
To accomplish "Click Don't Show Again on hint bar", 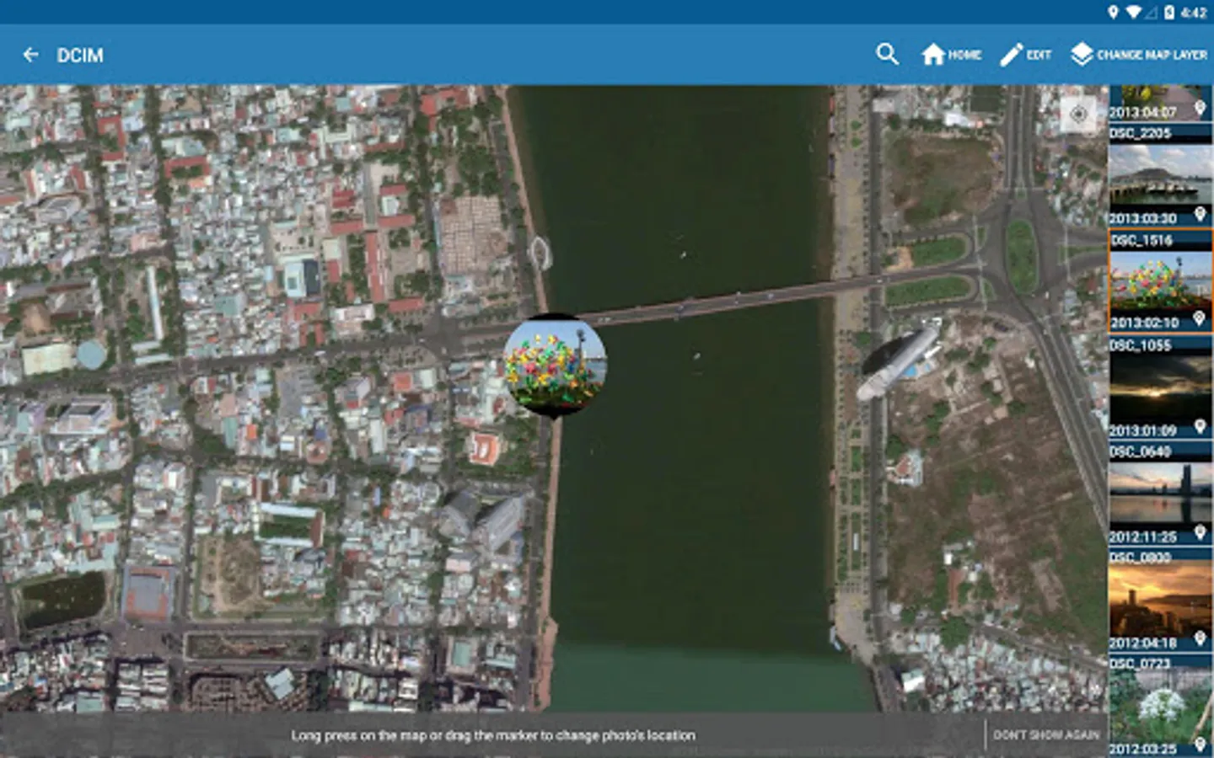I will (x=1046, y=735).
